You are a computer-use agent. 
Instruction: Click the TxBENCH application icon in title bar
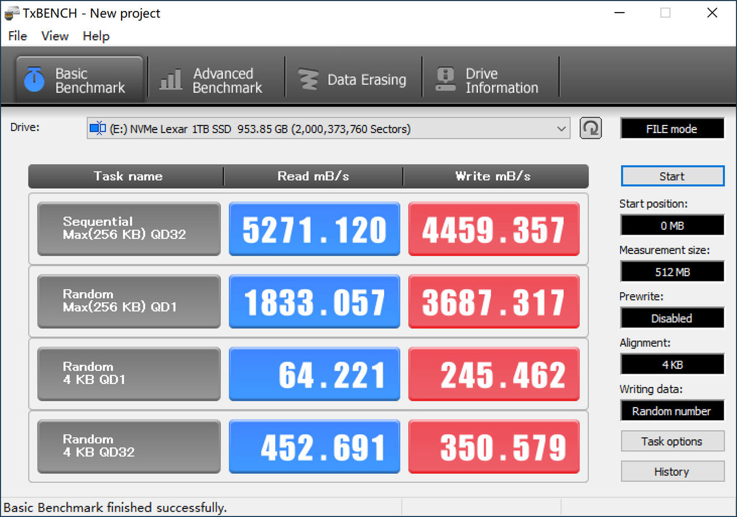pos(13,13)
